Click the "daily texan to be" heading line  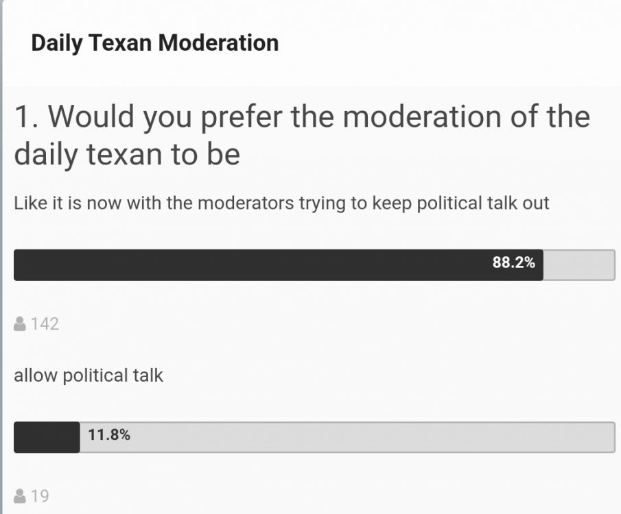[127, 154]
